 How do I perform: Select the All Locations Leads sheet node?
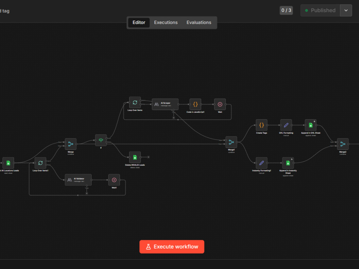pos(8,163)
